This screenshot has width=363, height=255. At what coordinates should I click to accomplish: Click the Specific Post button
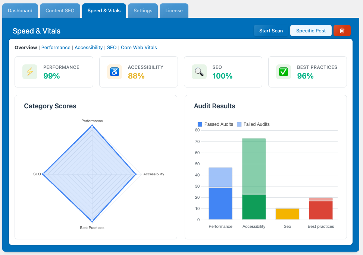pyautogui.click(x=311, y=31)
